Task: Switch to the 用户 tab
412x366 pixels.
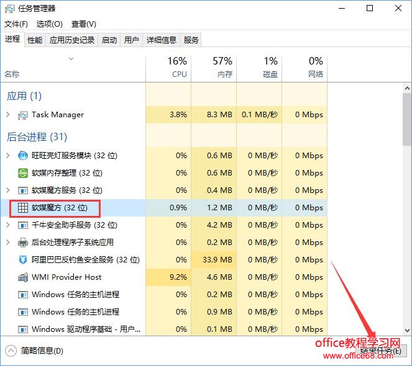Action: click(x=131, y=40)
